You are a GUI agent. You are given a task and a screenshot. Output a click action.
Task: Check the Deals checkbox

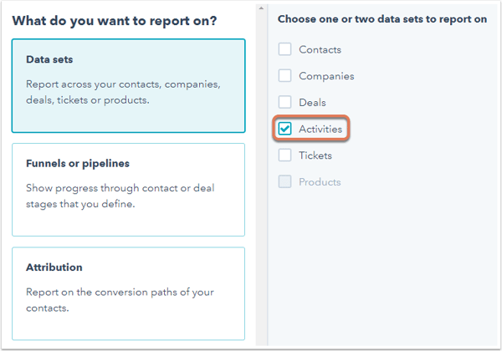284,102
